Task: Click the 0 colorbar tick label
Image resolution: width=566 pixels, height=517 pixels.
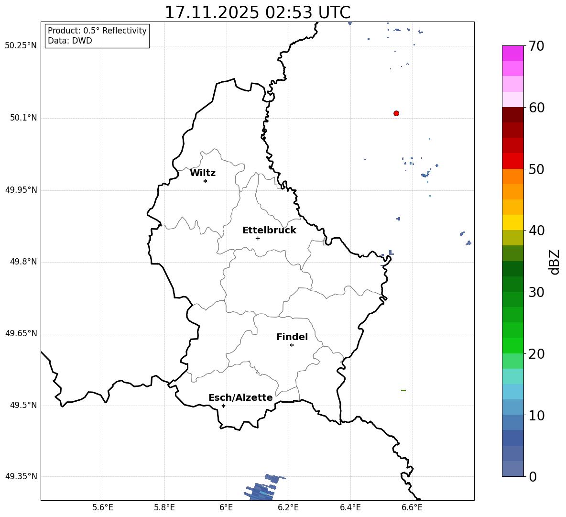Action: click(533, 477)
